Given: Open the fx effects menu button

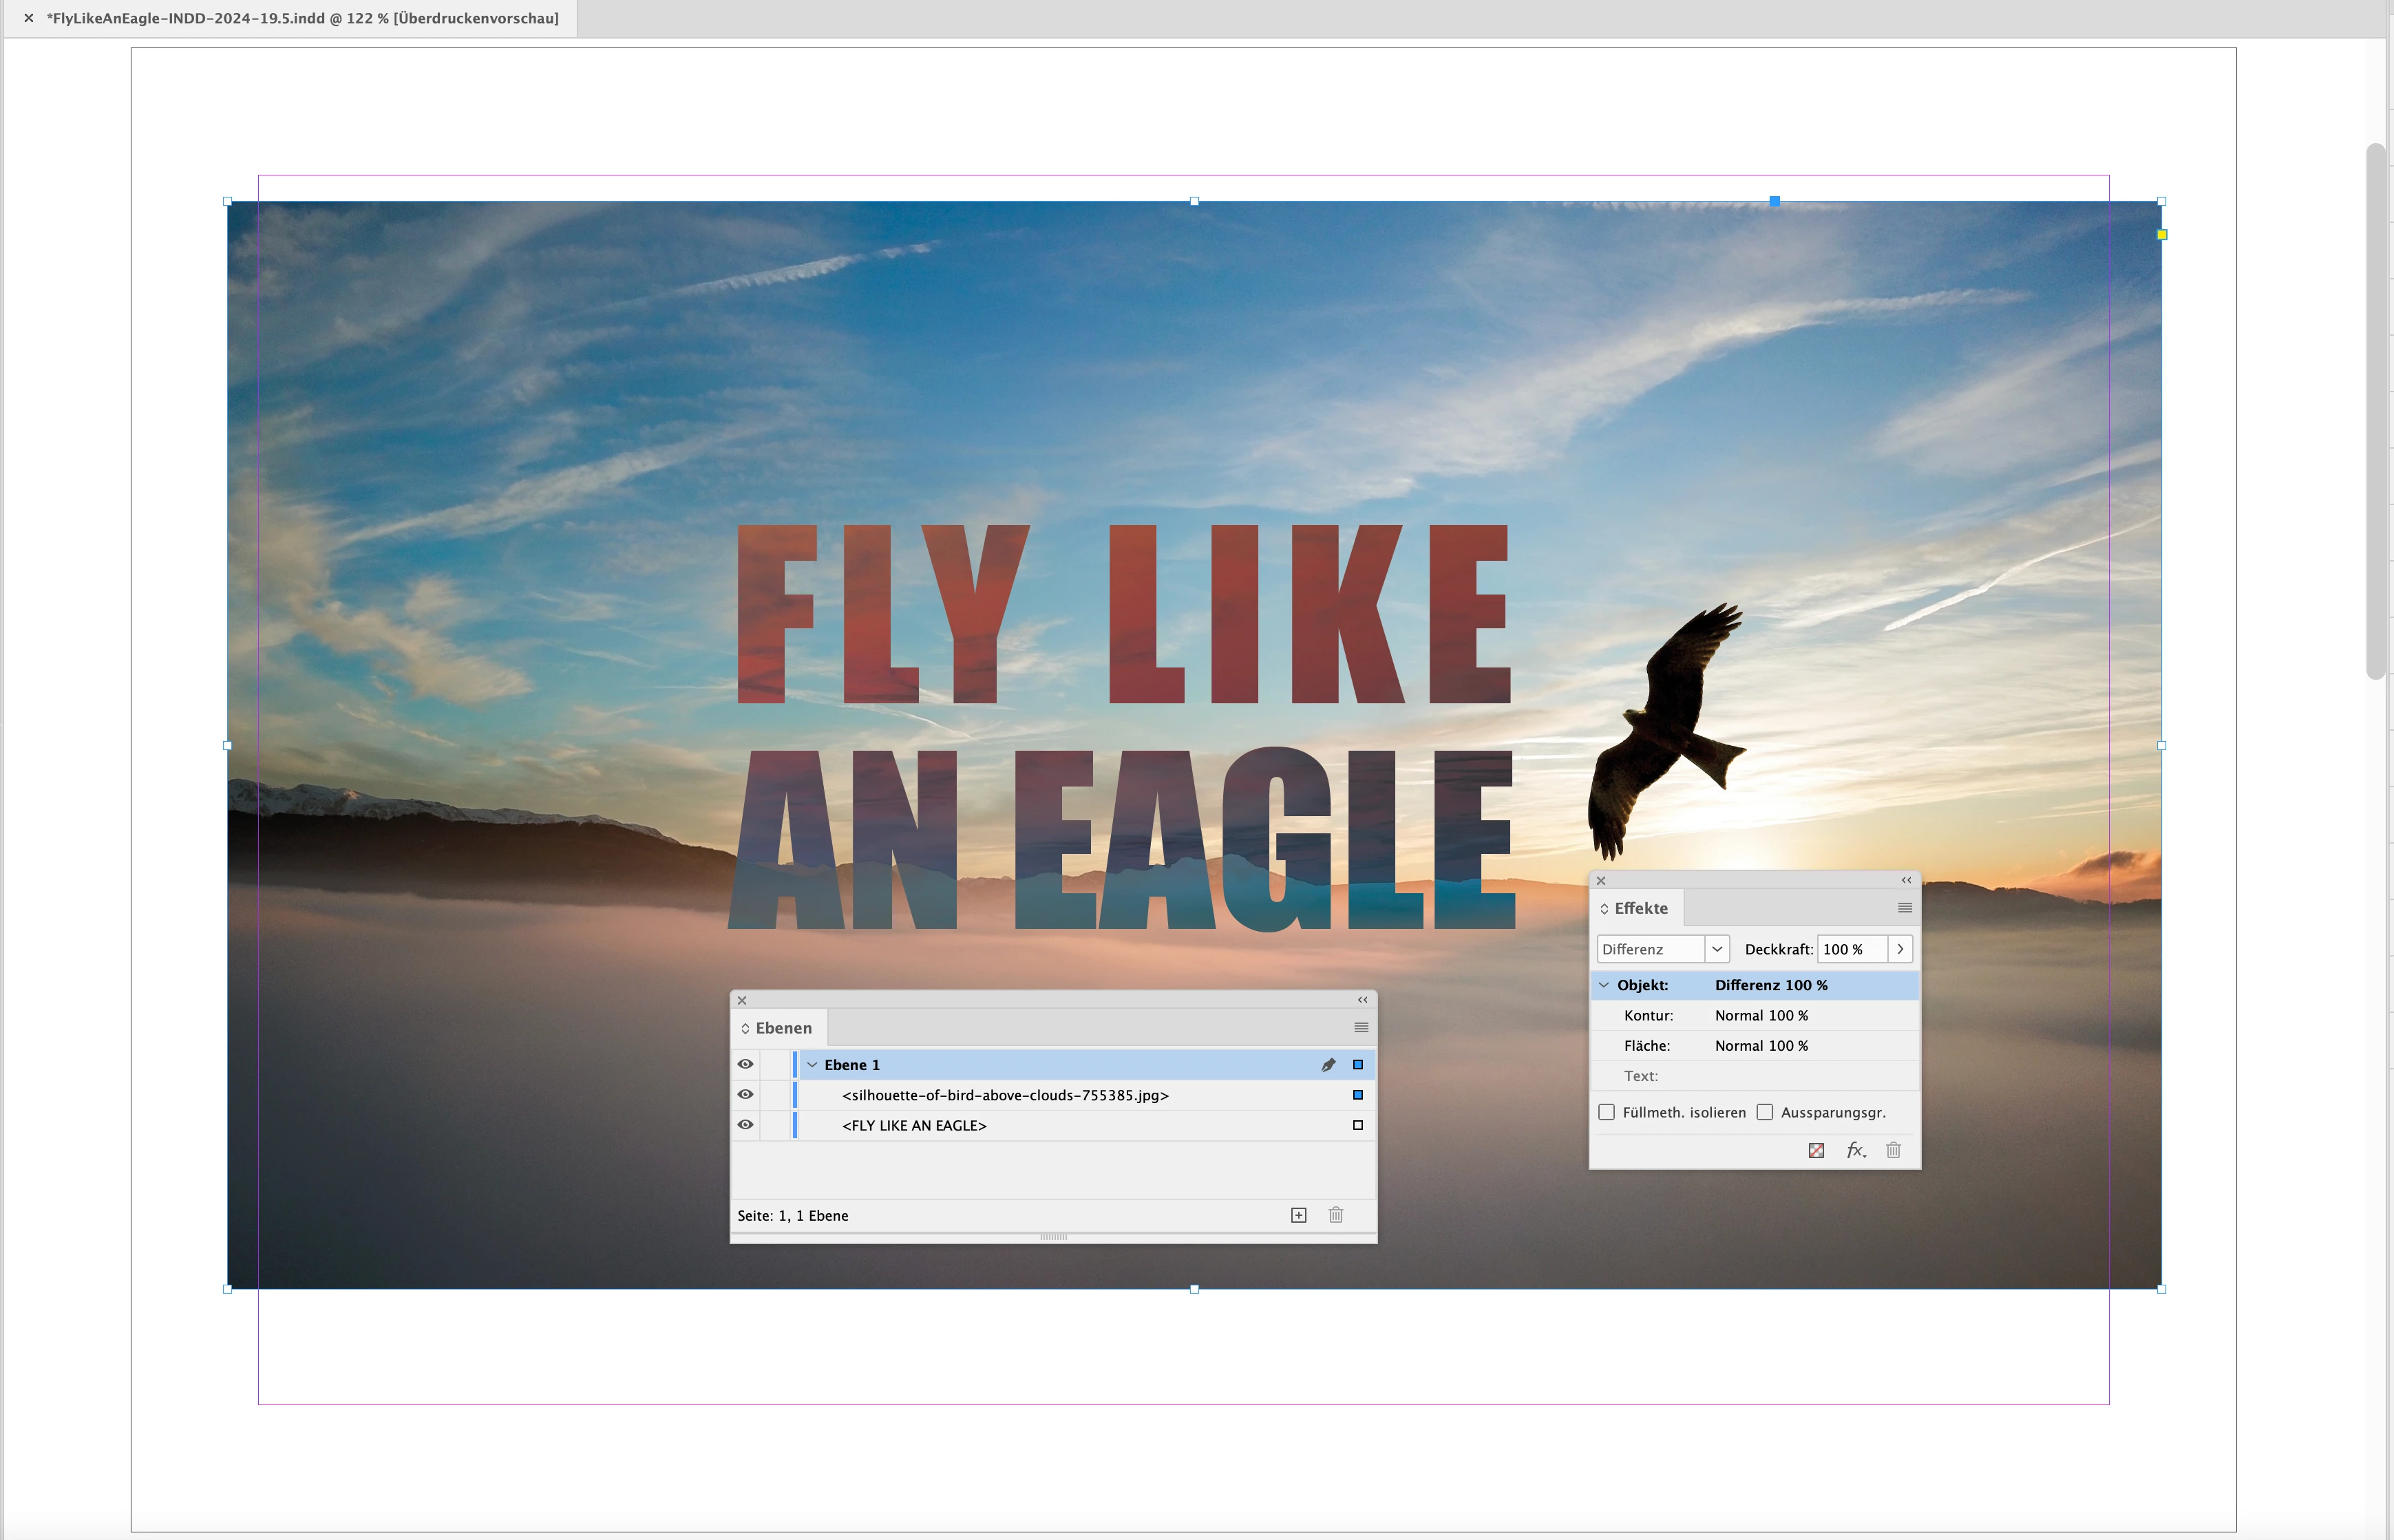Looking at the screenshot, I should 1855,1150.
